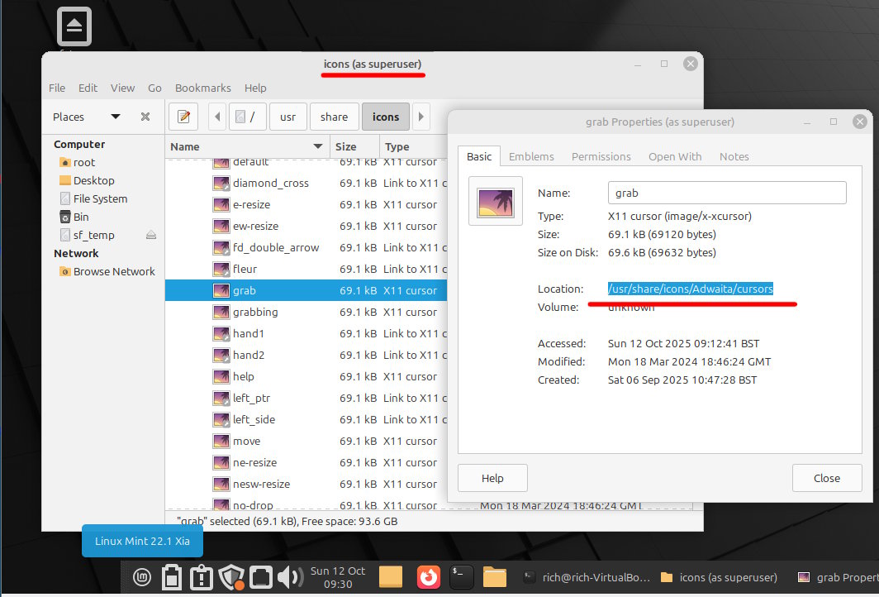Screen dimensions: 879x597
Task: Open the Places sidebar dropdown
Action: [x=116, y=117]
